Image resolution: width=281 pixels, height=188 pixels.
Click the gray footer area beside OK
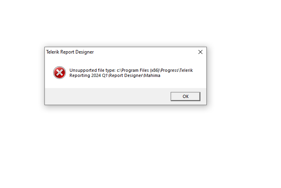[108, 96]
